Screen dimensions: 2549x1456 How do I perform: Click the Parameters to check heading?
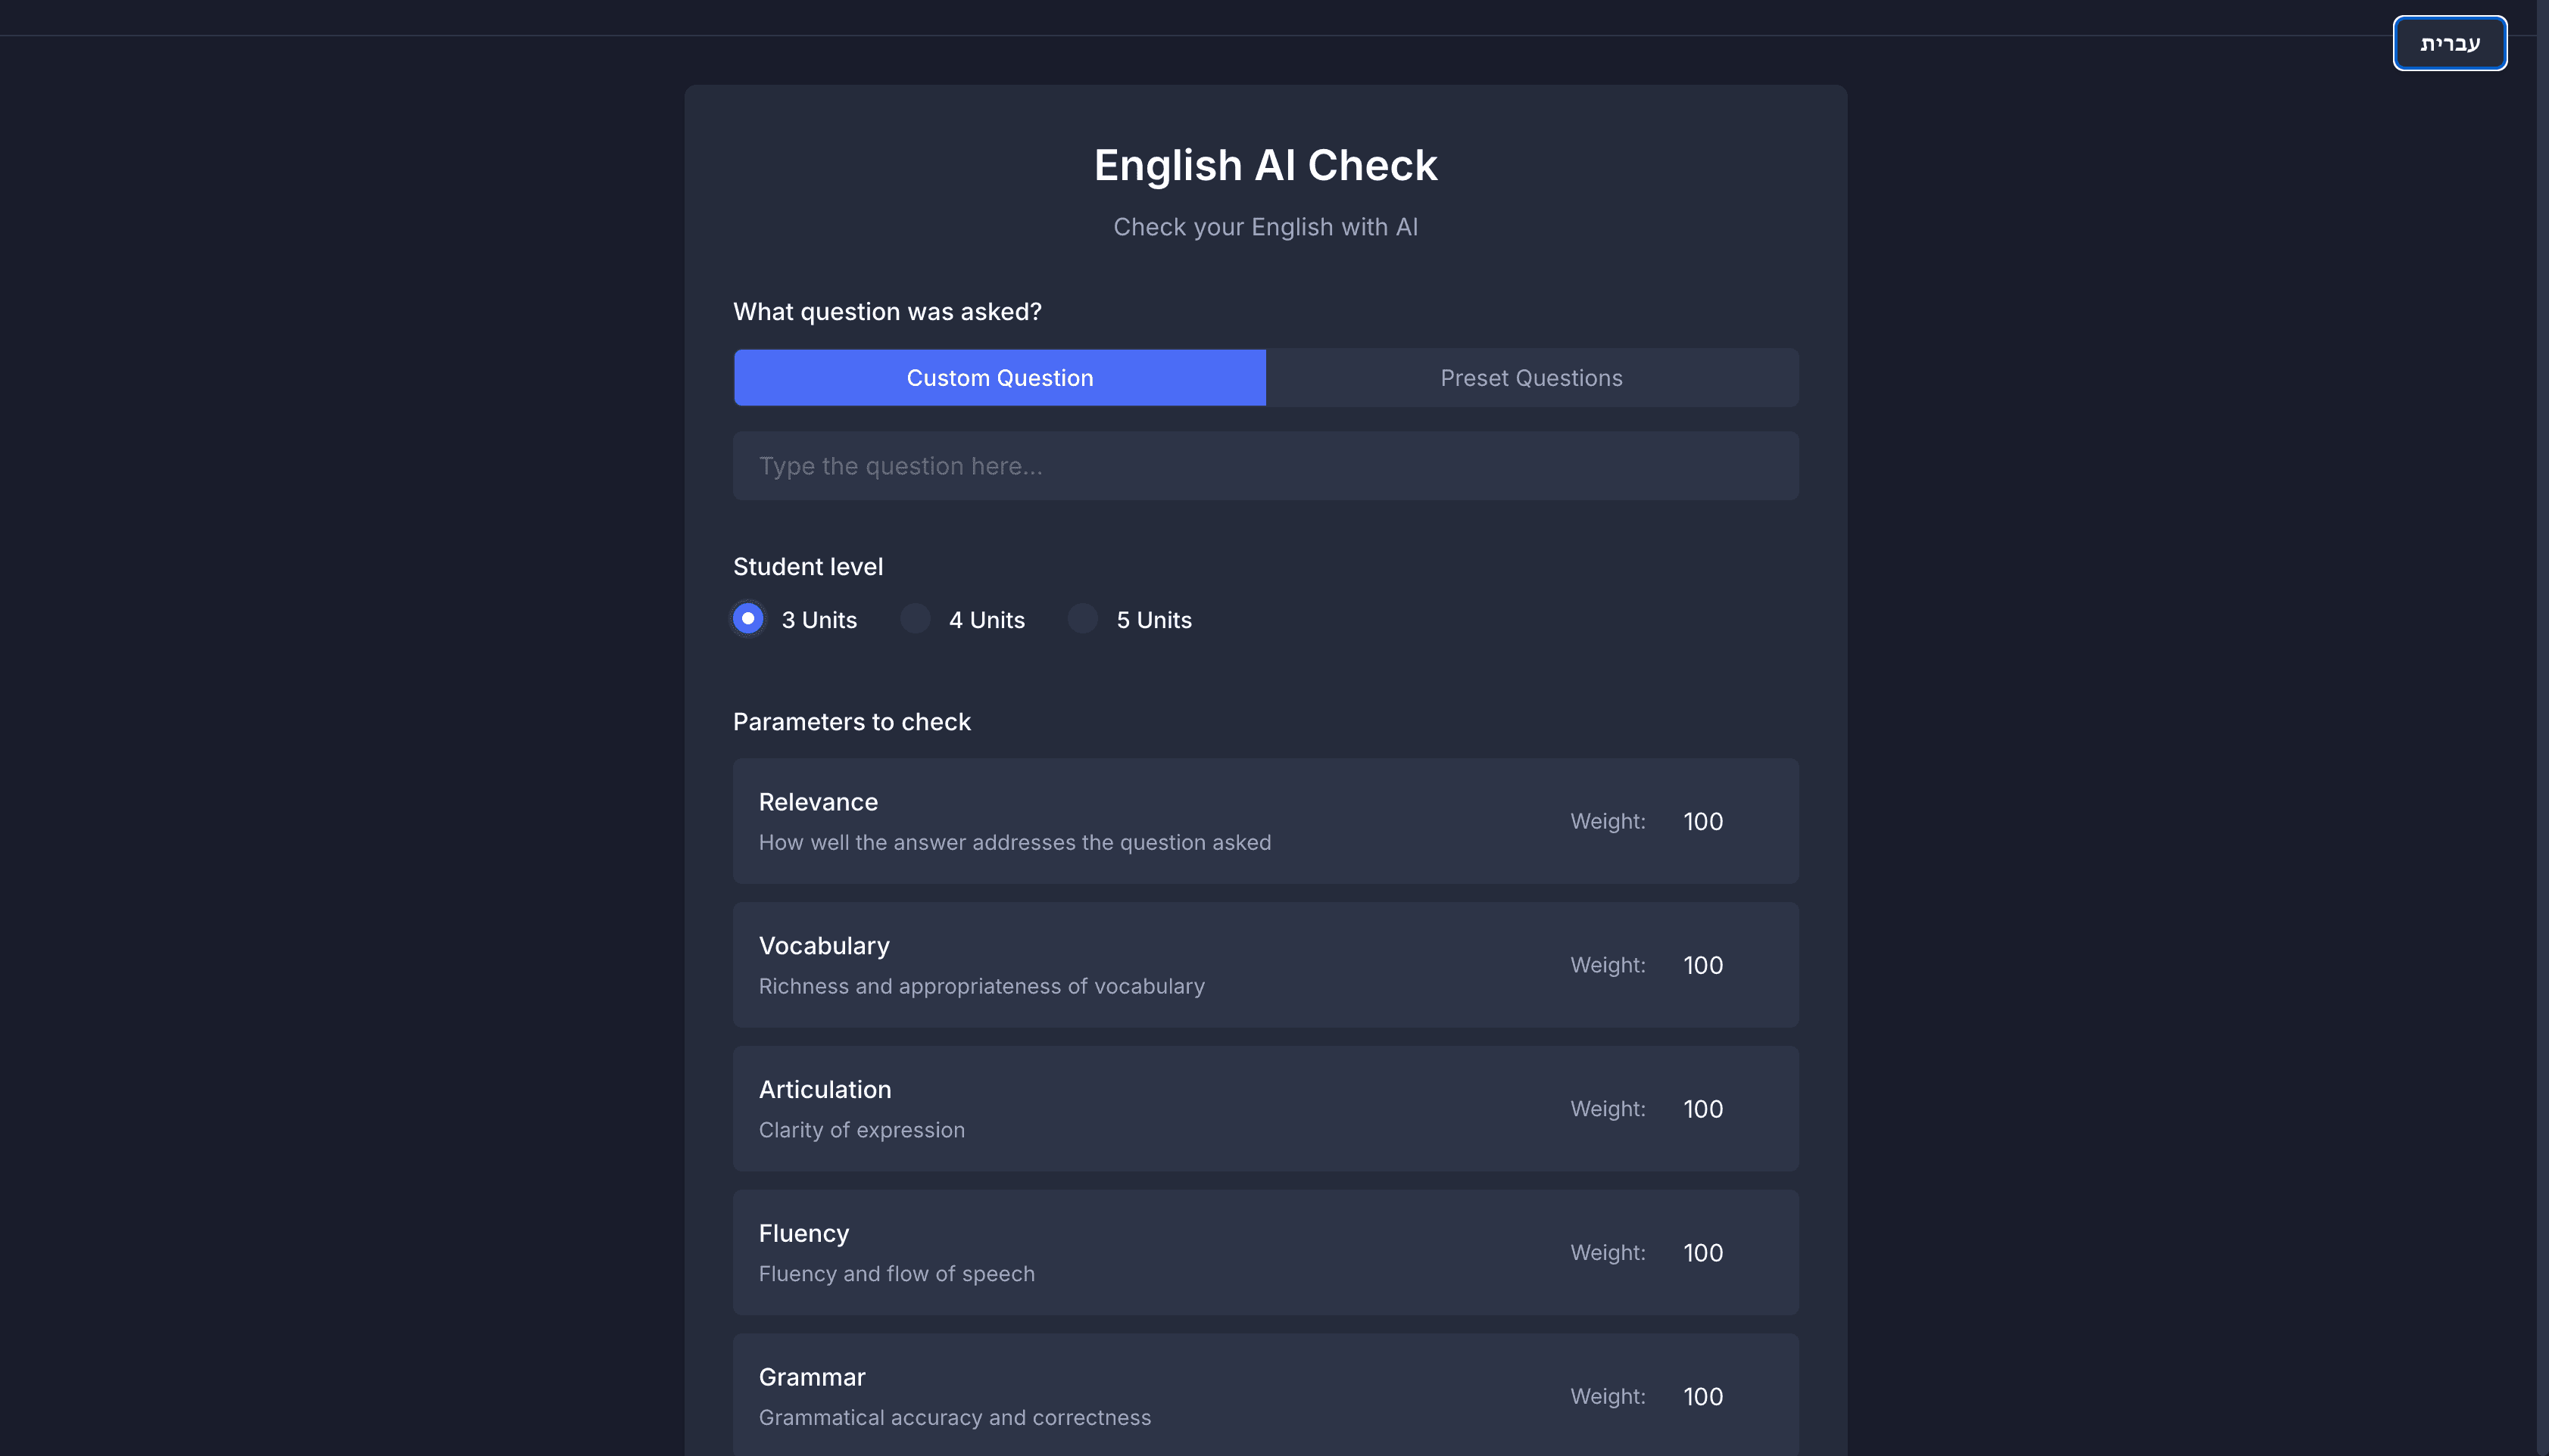pos(851,721)
